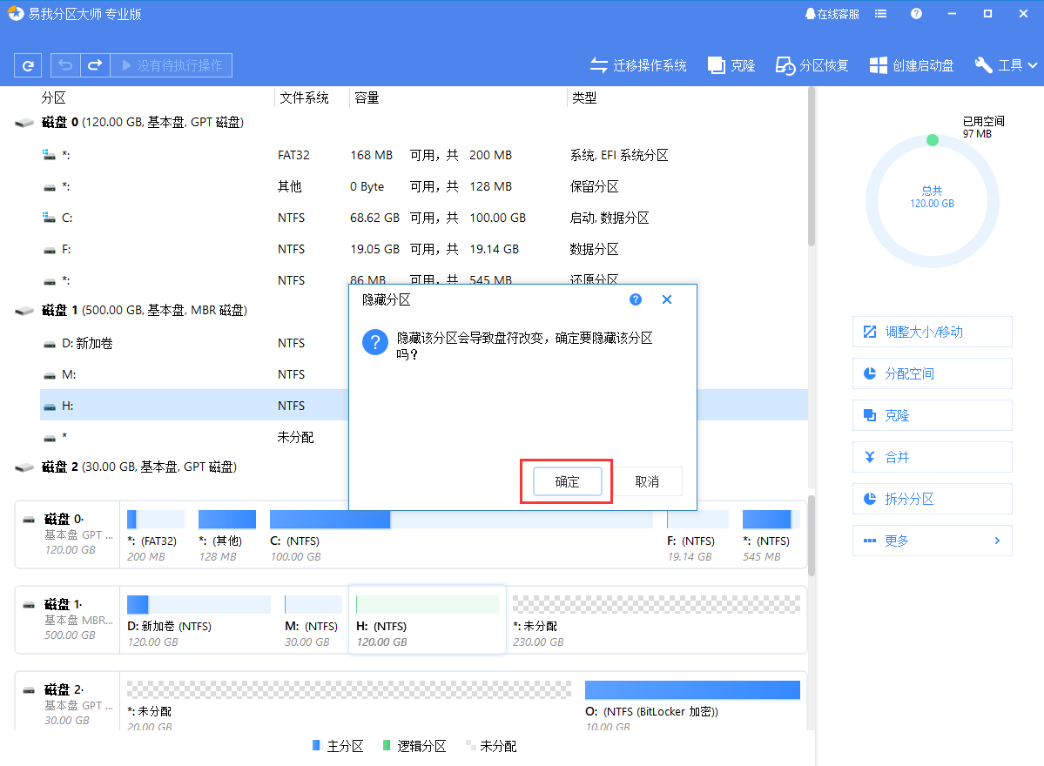The height and width of the screenshot is (766, 1044).
Task: Cancel hiding with 取消 button
Action: point(647,481)
